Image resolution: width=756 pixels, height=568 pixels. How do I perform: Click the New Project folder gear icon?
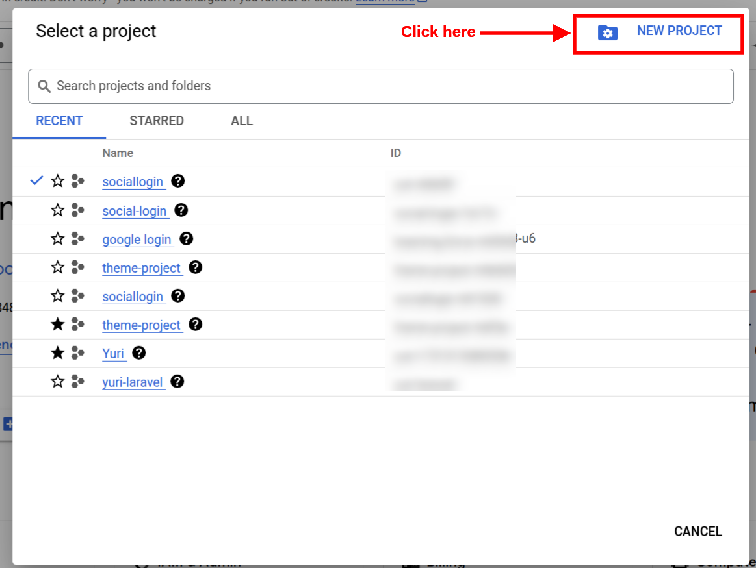(x=607, y=32)
